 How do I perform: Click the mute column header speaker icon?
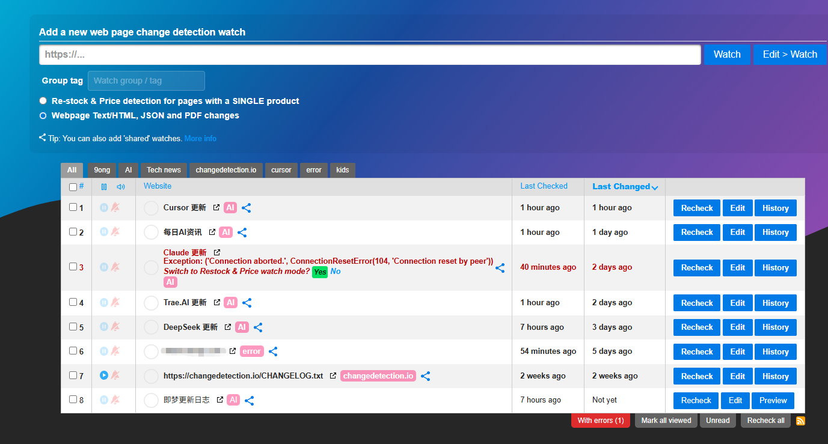(121, 187)
